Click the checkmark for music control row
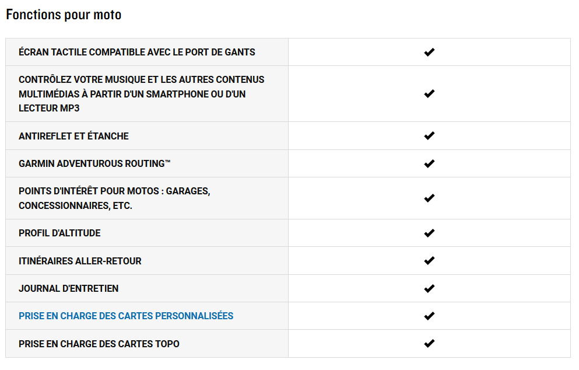 429,93
